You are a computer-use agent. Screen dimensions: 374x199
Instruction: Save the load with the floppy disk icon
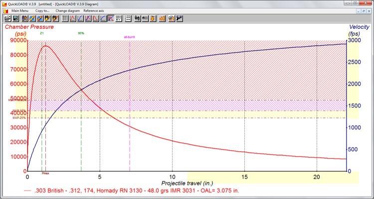click(16, 18)
